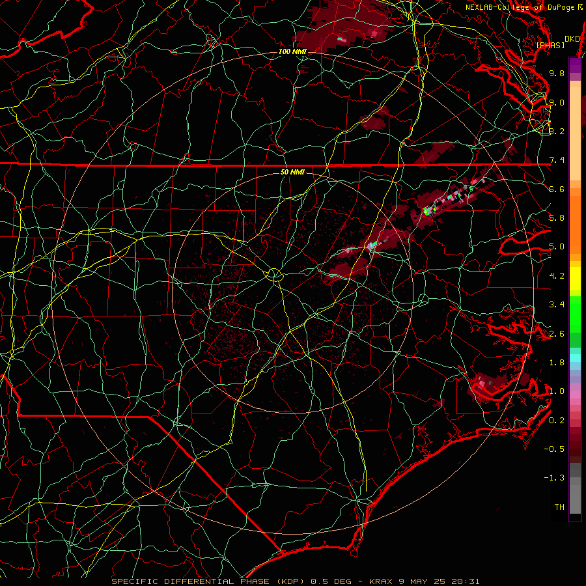Pick the purple top band of the color scale

pos(575,65)
